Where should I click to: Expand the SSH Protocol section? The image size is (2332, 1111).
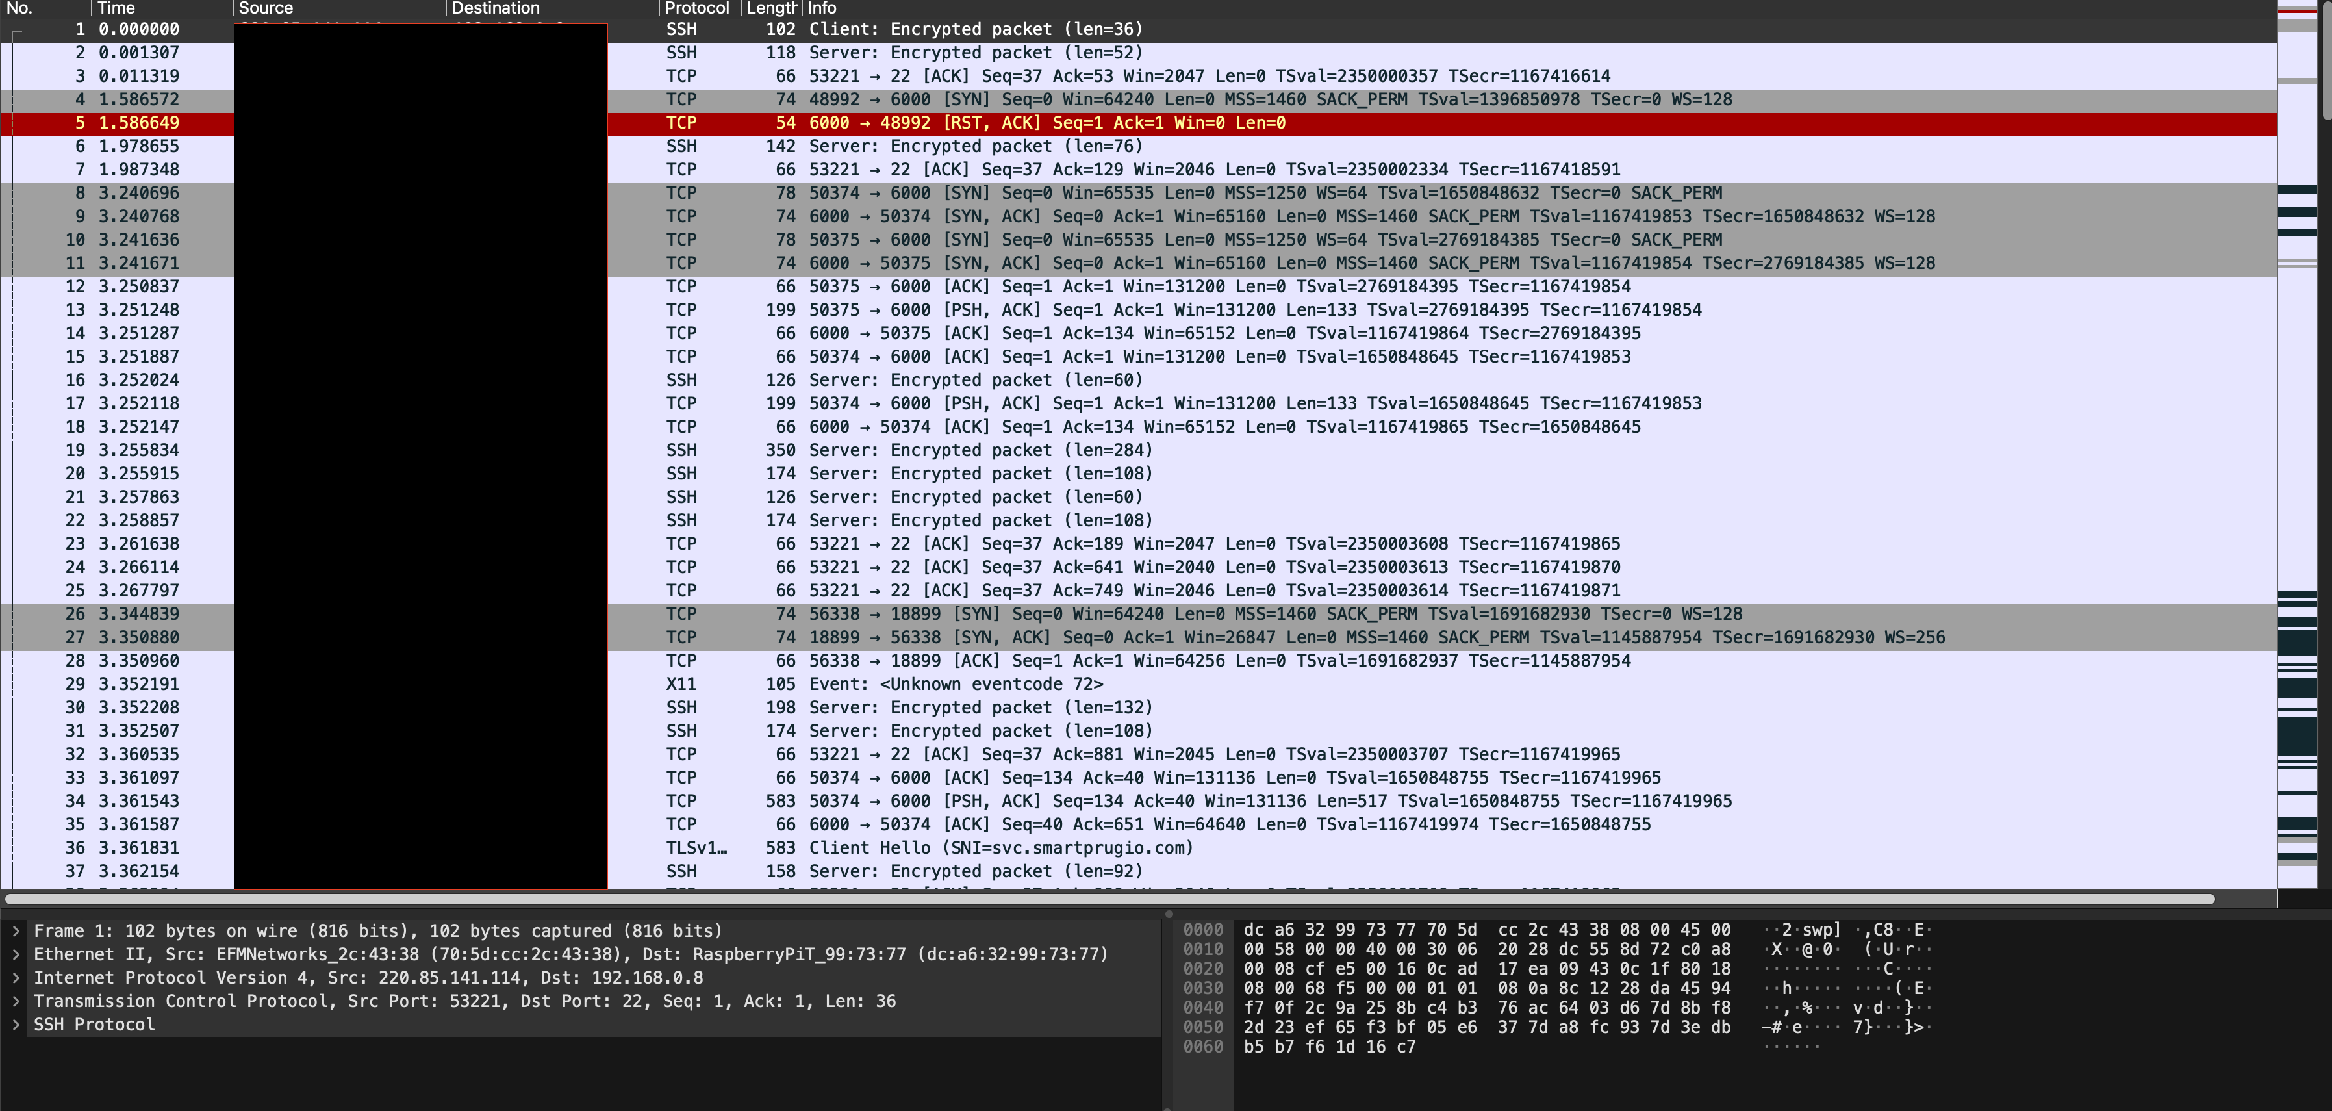tap(16, 1025)
